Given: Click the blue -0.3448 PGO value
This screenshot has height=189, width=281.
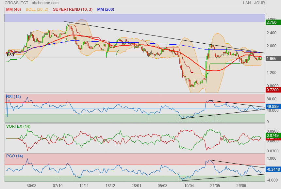Looking at the screenshot, I should click(273, 169).
